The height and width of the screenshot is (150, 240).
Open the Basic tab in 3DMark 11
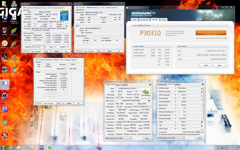point(135,19)
